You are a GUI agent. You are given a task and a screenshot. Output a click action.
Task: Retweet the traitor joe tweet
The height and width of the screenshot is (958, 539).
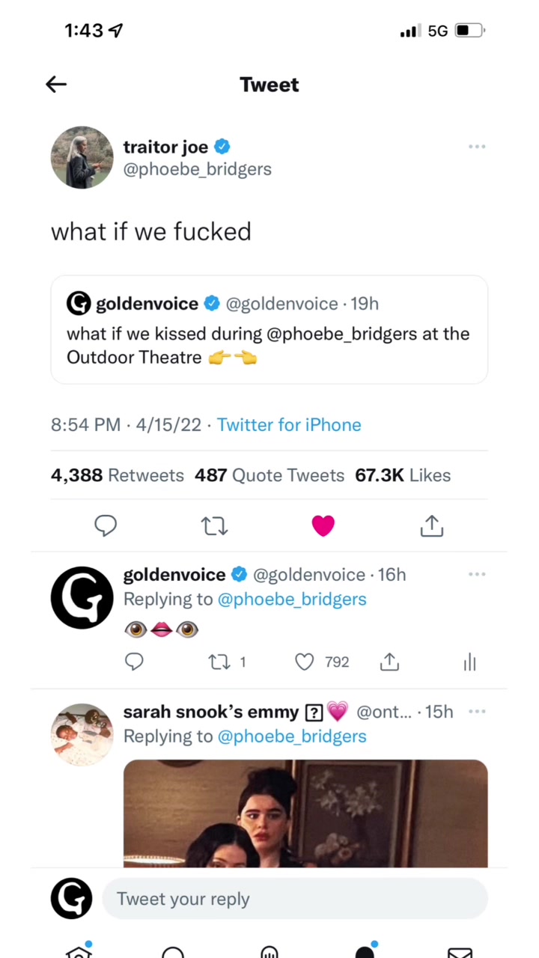point(215,526)
